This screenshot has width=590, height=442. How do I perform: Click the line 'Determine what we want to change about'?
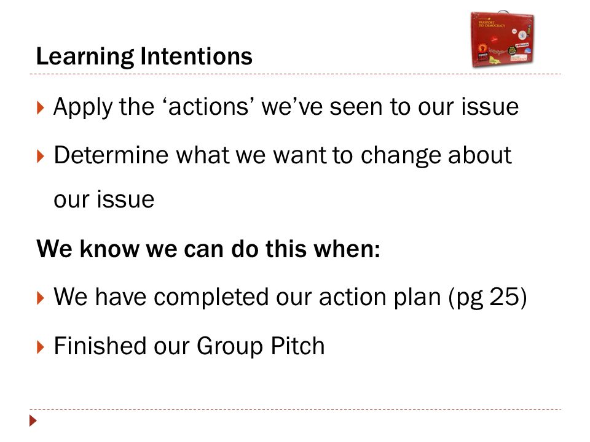[x=283, y=155]
